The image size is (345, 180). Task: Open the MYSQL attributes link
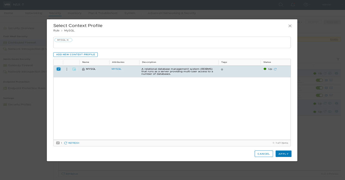click(116, 69)
